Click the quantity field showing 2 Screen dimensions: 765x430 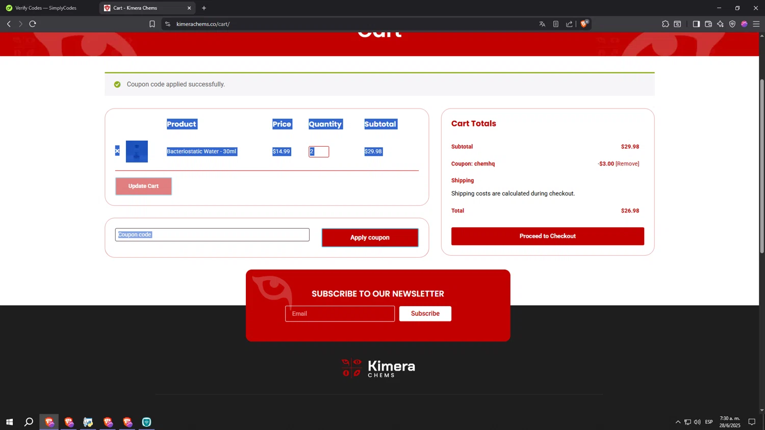click(x=319, y=151)
